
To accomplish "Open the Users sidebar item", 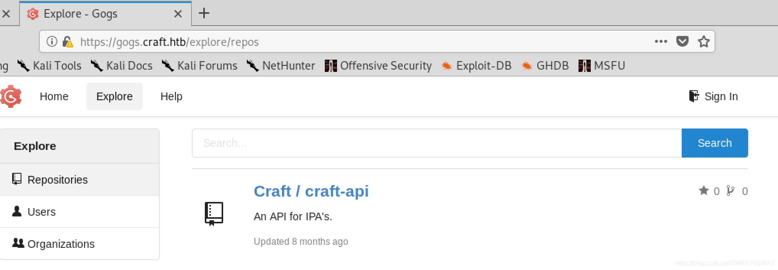I will click(79, 211).
